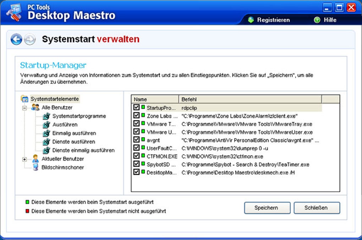Uncheck the CTFMON.EXE startup entry
The height and width of the screenshot is (240, 362).
(136, 156)
